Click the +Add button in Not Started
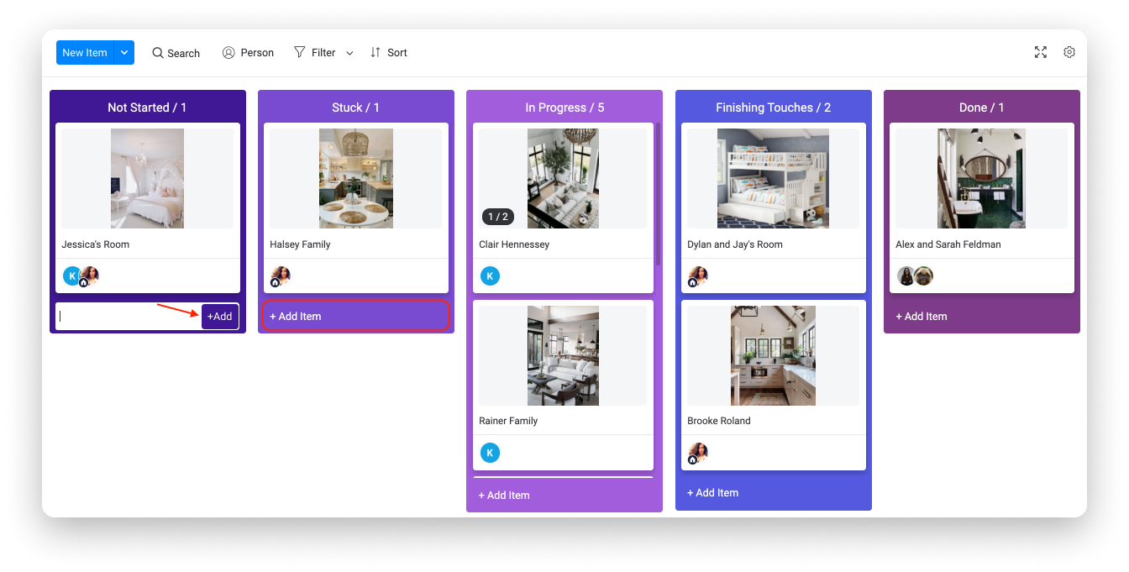The width and height of the screenshot is (1129, 572). 220,317
